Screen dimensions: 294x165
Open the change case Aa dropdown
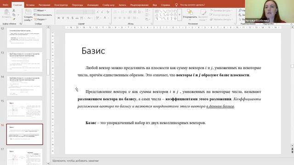click(x=90, y=18)
